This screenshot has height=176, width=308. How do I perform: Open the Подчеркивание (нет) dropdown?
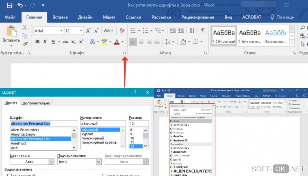99,162
